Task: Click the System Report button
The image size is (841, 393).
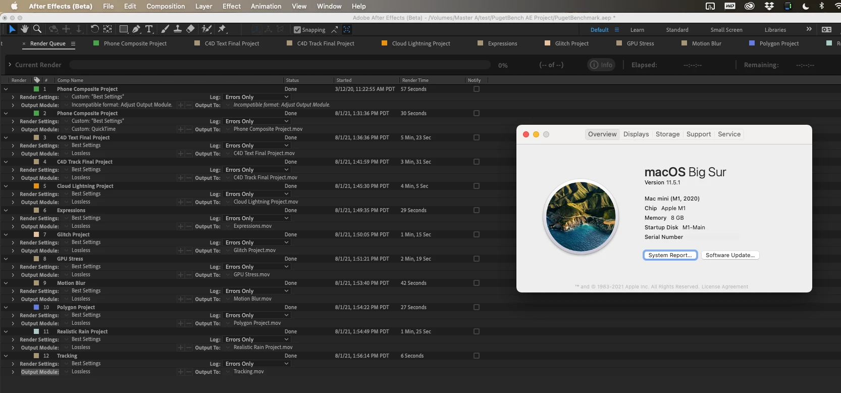Action: click(670, 255)
